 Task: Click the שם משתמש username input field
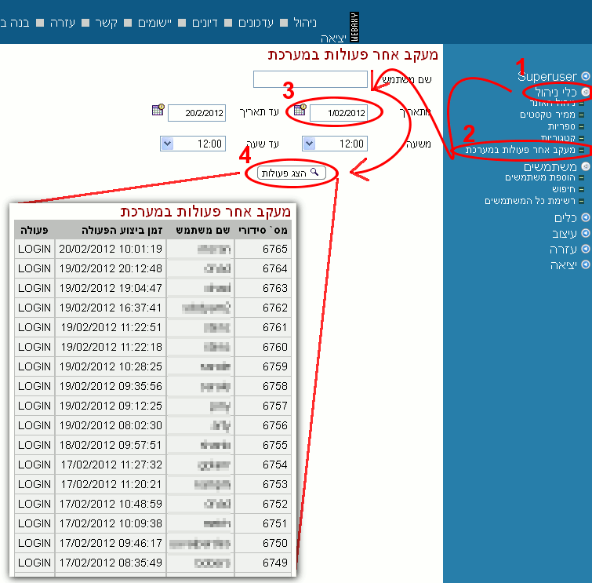point(310,79)
